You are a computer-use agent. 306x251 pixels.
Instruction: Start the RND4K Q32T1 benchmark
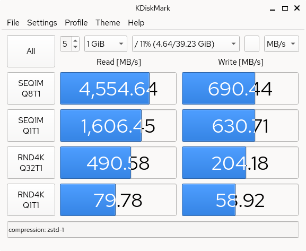click(x=31, y=162)
